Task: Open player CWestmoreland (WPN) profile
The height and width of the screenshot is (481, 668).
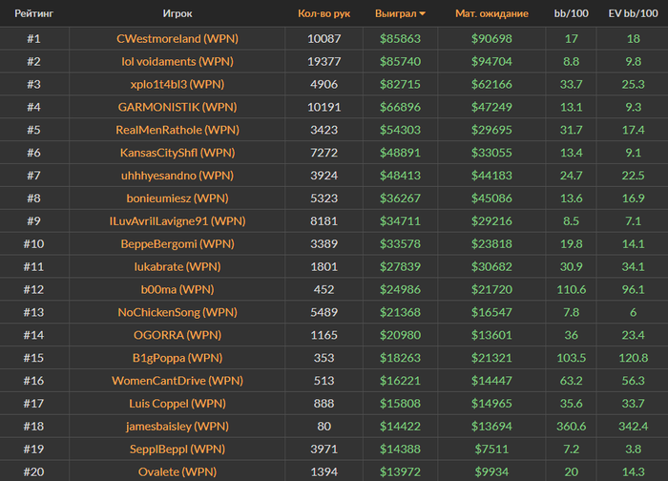Action: [177, 38]
